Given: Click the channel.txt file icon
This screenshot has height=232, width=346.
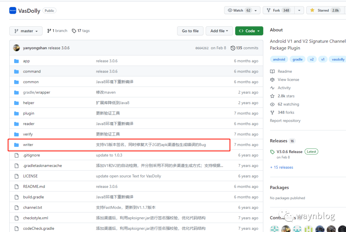Looking at the screenshot, I should pos(17,208).
